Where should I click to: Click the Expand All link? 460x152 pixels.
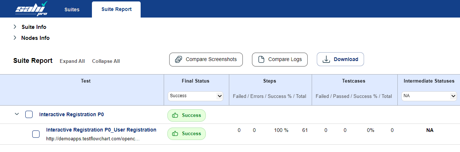(72, 61)
